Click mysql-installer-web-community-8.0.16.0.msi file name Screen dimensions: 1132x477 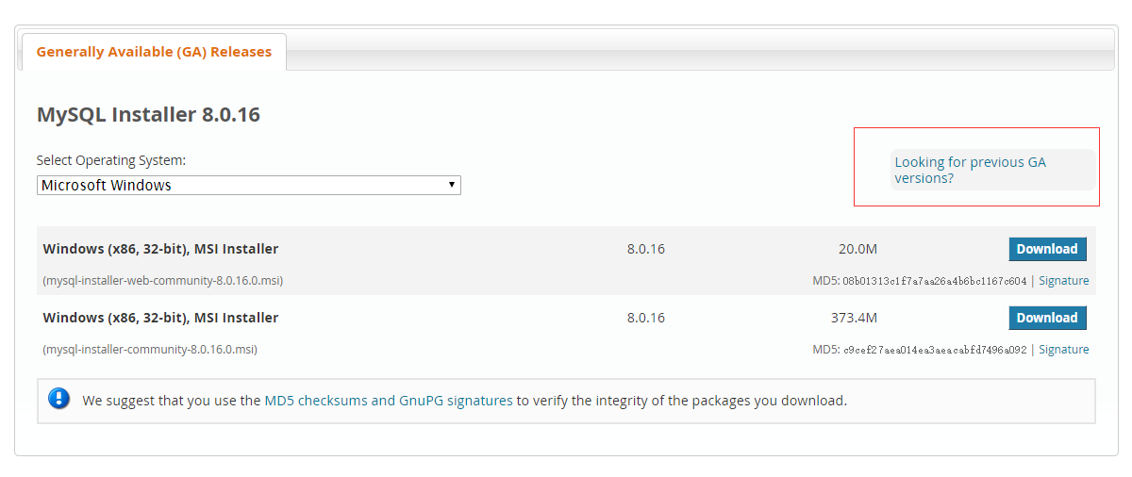(x=162, y=281)
